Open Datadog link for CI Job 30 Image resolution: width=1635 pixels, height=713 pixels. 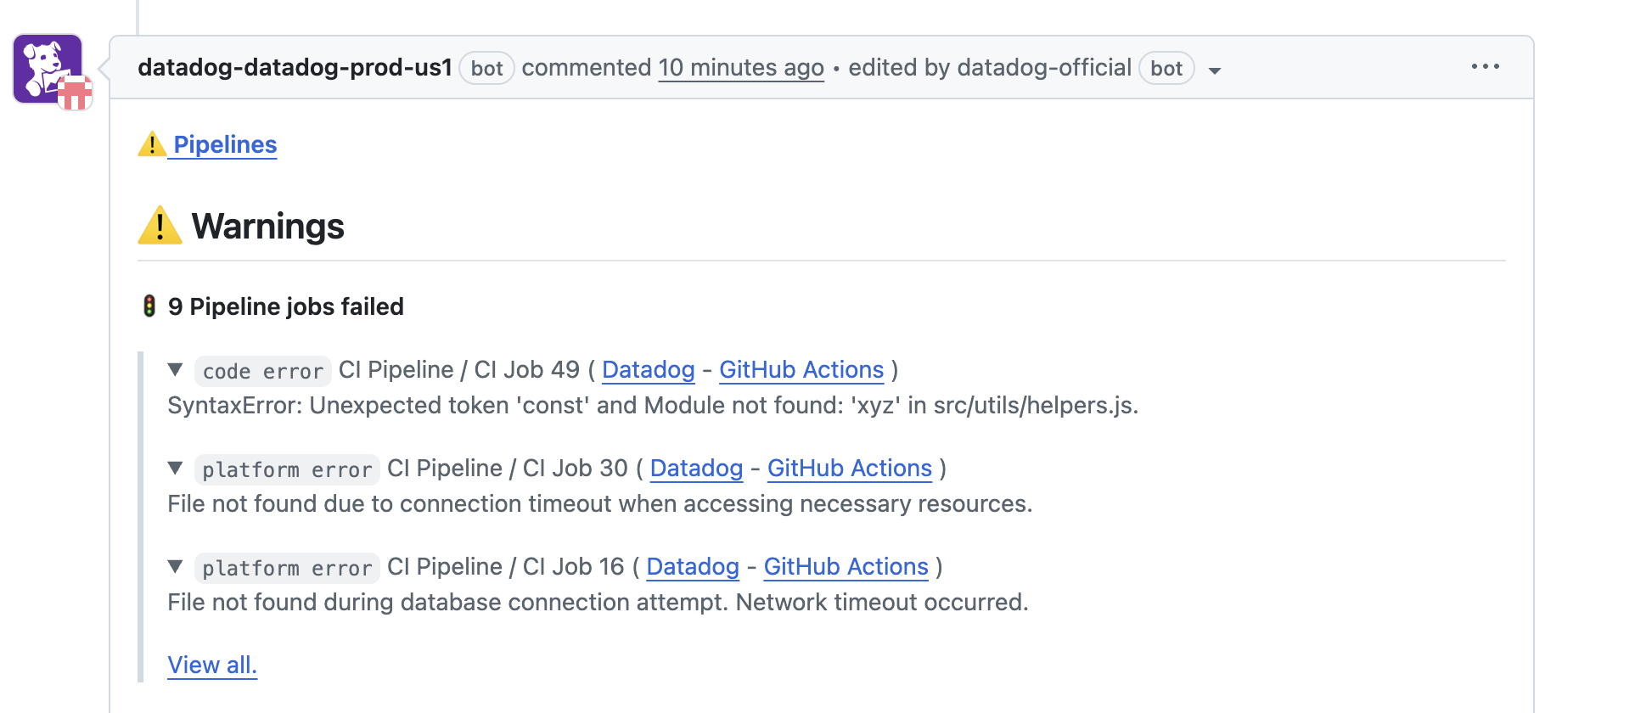tap(696, 469)
